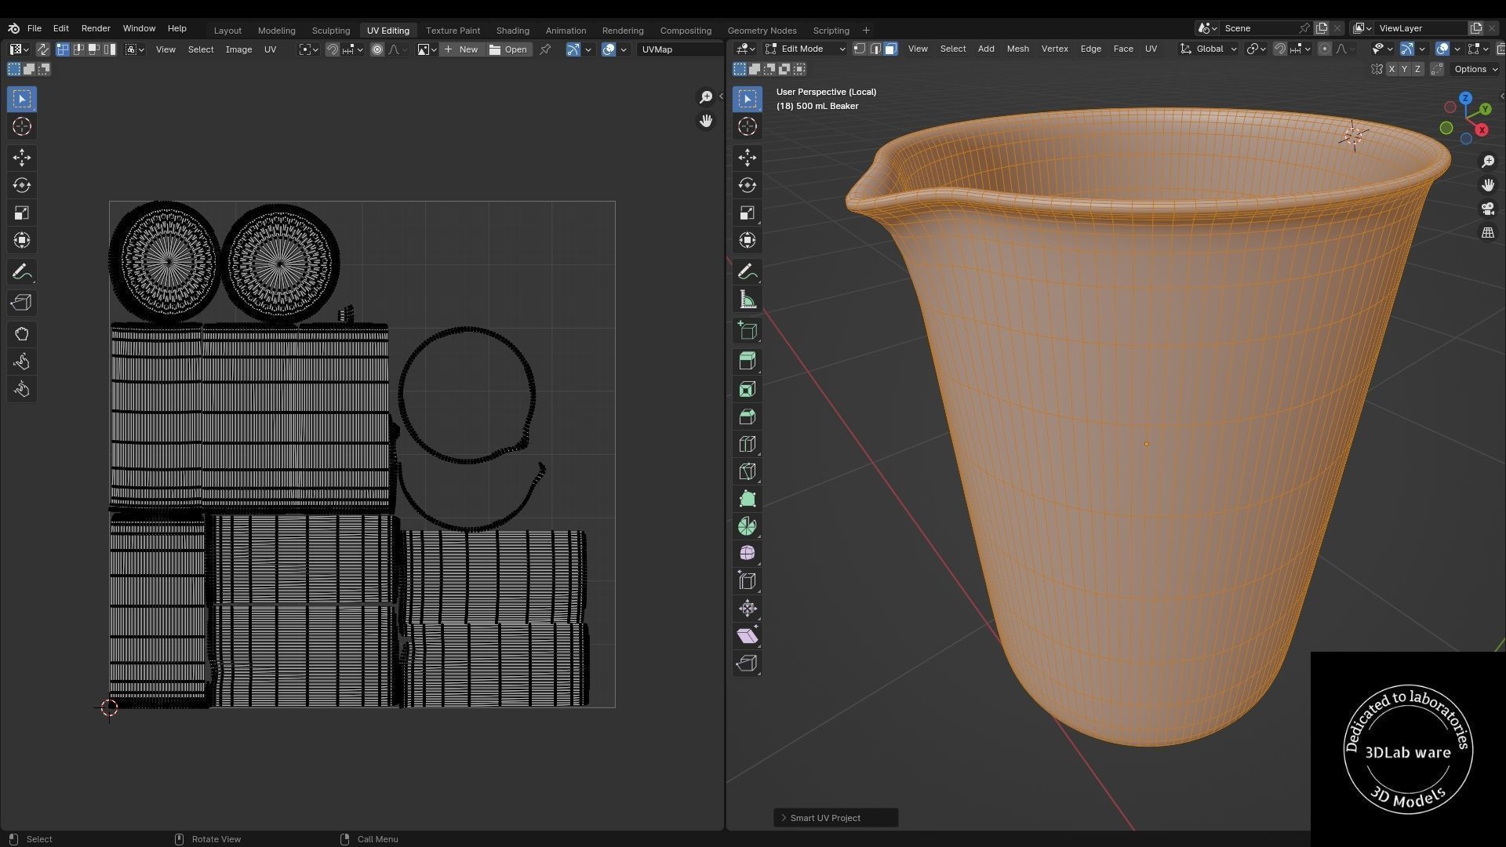Click the camera view icon
Image resolution: width=1506 pixels, height=847 pixels.
tap(1487, 209)
